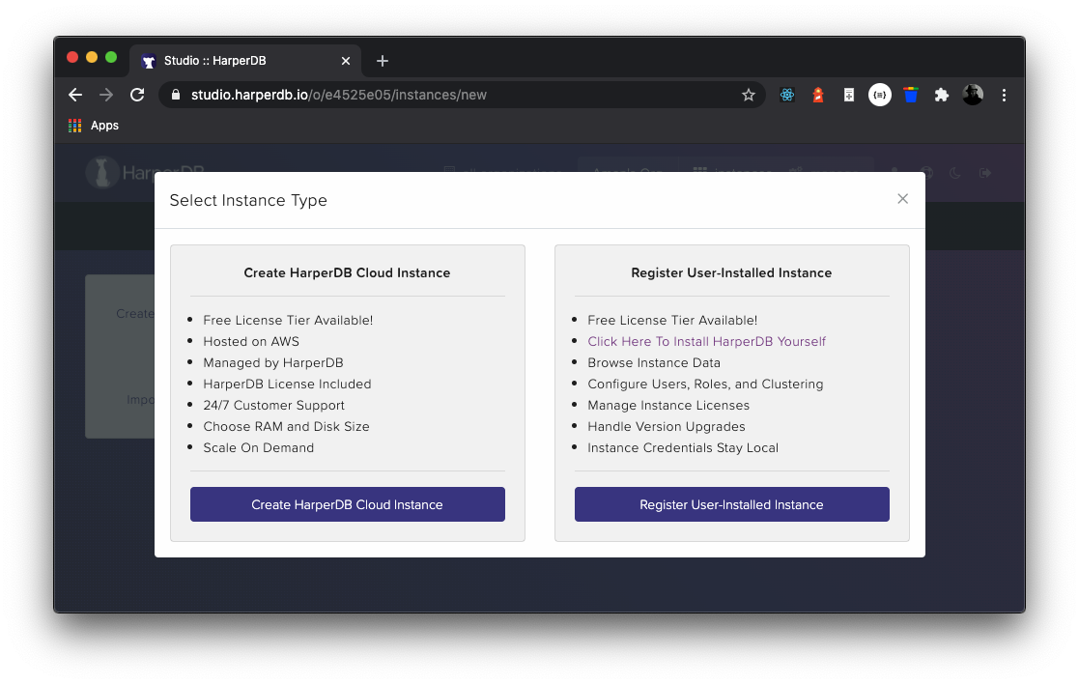The width and height of the screenshot is (1079, 684).
Task: Bookmark this page with the star icon
Action: [x=748, y=95]
